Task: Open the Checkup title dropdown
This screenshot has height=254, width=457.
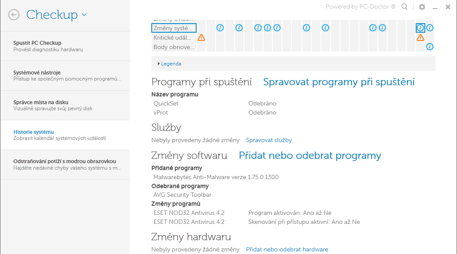Action: pyautogui.click(x=84, y=15)
